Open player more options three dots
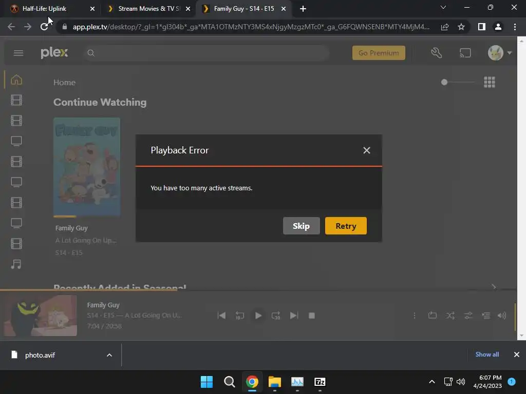The image size is (526, 394). click(x=415, y=316)
